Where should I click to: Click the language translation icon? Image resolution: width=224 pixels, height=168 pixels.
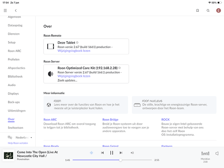click(10, 137)
